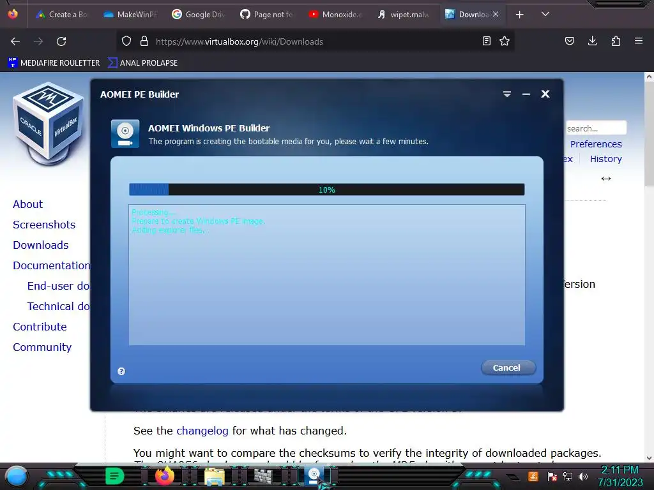Bookmark this page with the star
The image size is (654, 490).
click(x=505, y=41)
